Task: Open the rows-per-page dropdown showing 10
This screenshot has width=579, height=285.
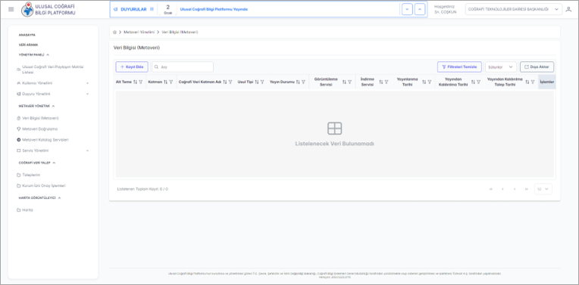Action: [x=543, y=189]
